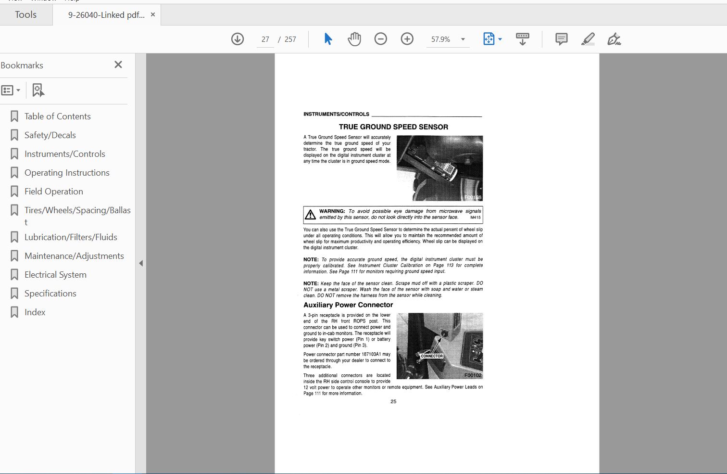Select the Field Operation bookmark
Image resolution: width=727 pixels, height=474 pixels.
54,192
